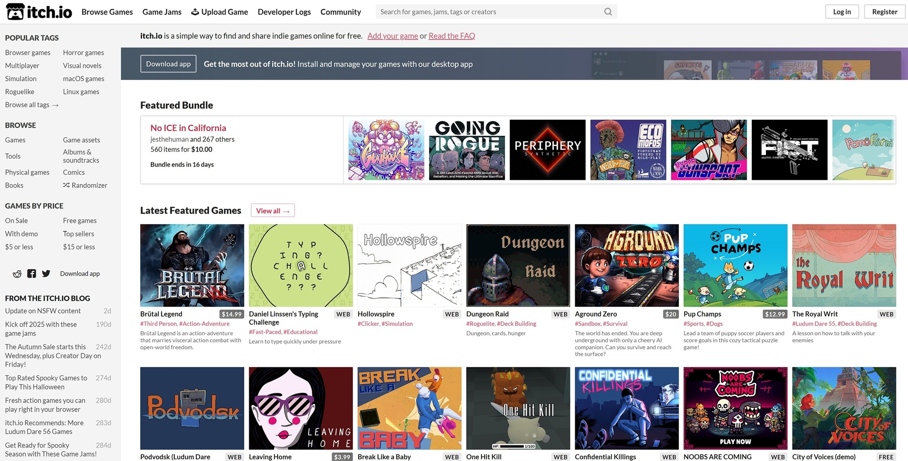Image resolution: width=908 pixels, height=461 pixels.
Task: Click the itch.io logo
Action: pyautogui.click(x=39, y=12)
